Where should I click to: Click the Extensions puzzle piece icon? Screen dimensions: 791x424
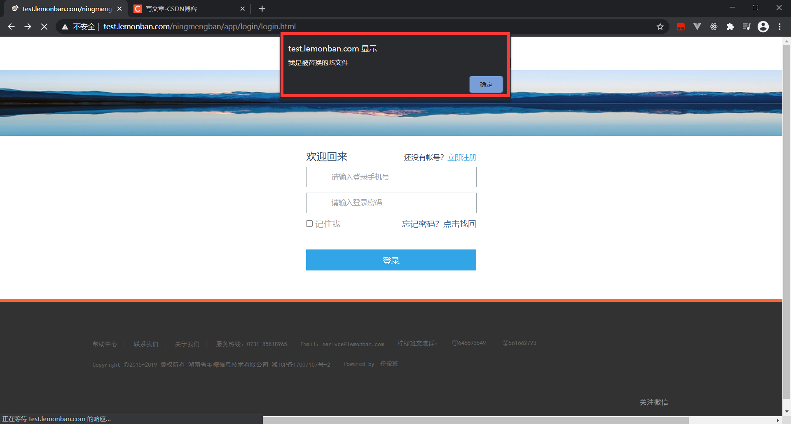click(730, 26)
